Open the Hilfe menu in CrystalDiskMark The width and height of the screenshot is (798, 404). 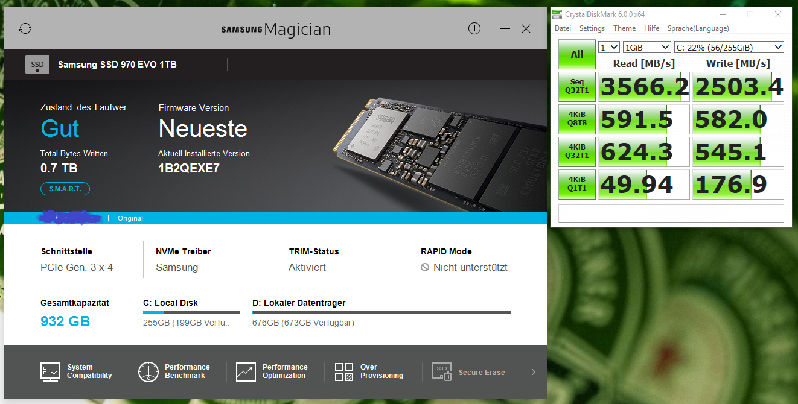click(651, 28)
